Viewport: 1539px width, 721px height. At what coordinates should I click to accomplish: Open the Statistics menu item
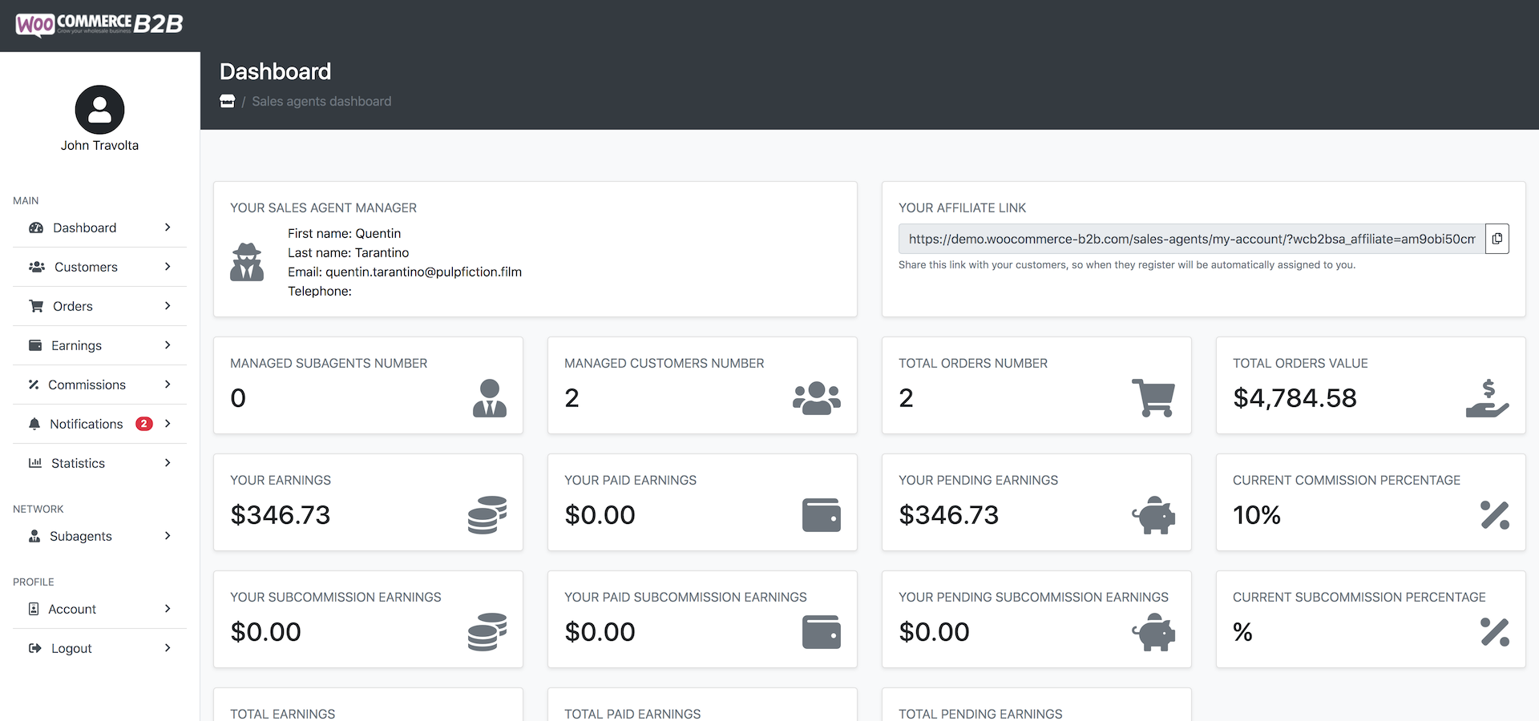pos(99,463)
